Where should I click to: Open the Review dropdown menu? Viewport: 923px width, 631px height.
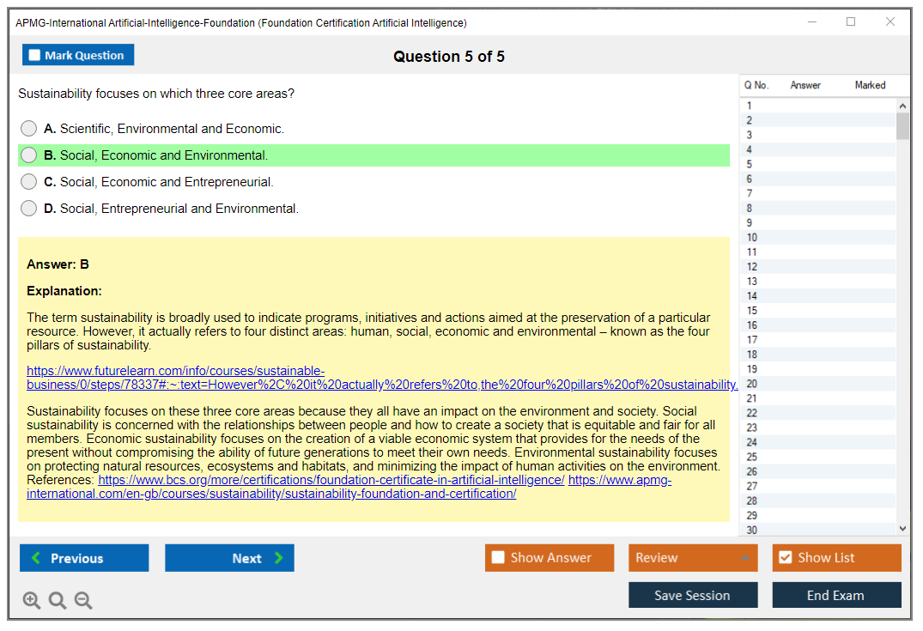[693, 558]
